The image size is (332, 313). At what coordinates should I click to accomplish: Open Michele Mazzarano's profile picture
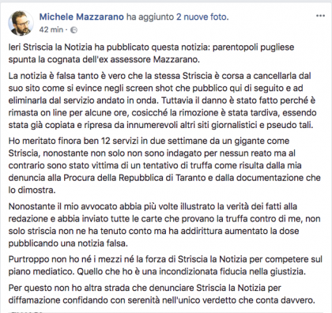pos(21,23)
